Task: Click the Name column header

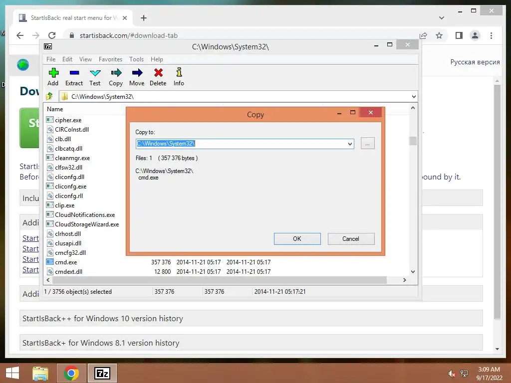Action: click(x=55, y=109)
